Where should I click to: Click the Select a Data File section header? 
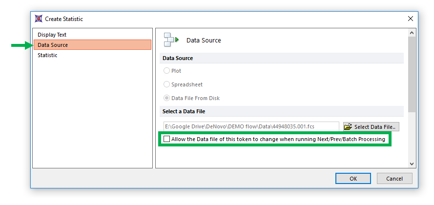coord(183,111)
